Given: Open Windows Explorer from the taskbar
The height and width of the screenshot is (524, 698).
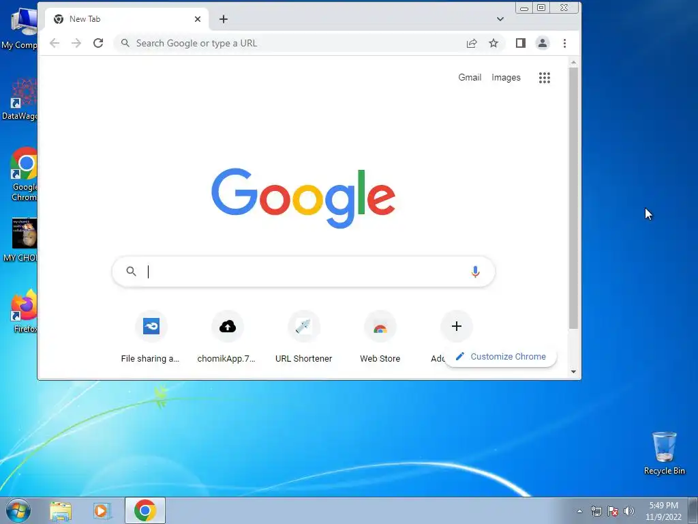Looking at the screenshot, I should [x=61, y=510].
